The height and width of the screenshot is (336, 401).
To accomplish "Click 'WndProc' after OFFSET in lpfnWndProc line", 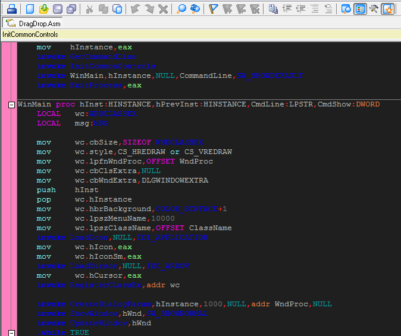I will click(196, 161).
